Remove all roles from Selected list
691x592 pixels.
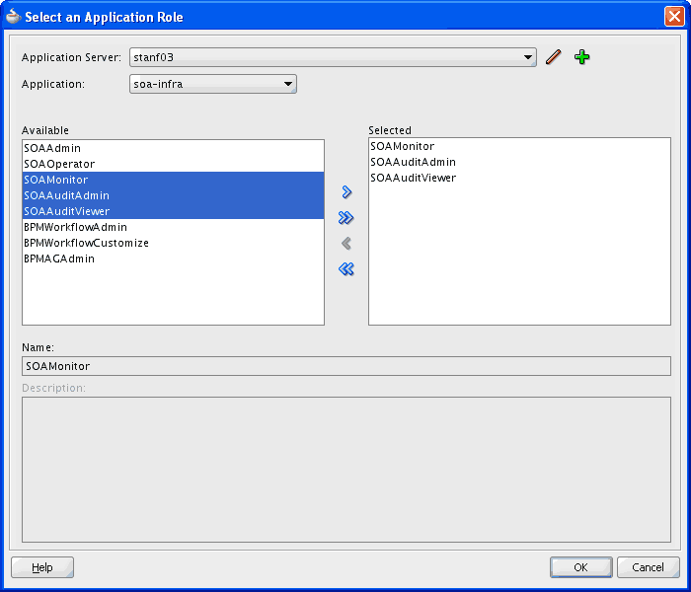tap(346, 268)
